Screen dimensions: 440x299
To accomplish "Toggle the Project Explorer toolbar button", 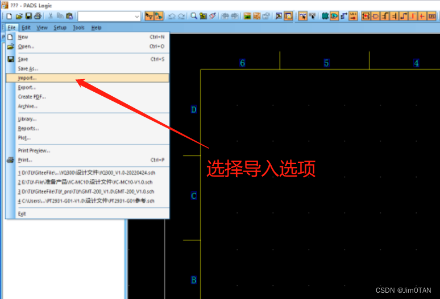I will click(x=288, y=17).
